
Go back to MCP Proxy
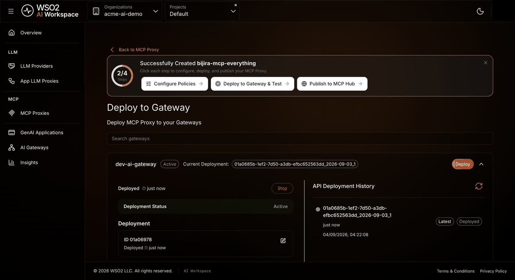point(135,49)
